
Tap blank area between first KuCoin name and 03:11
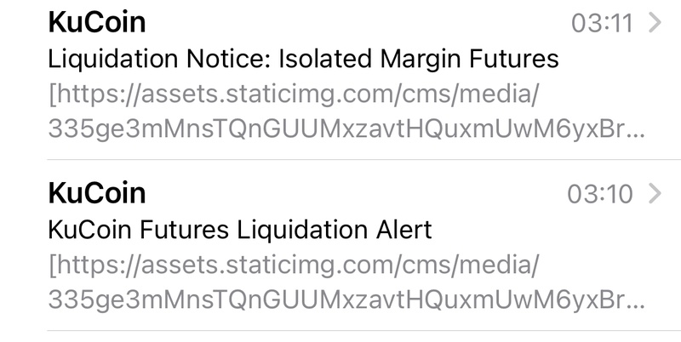[358, 24]
